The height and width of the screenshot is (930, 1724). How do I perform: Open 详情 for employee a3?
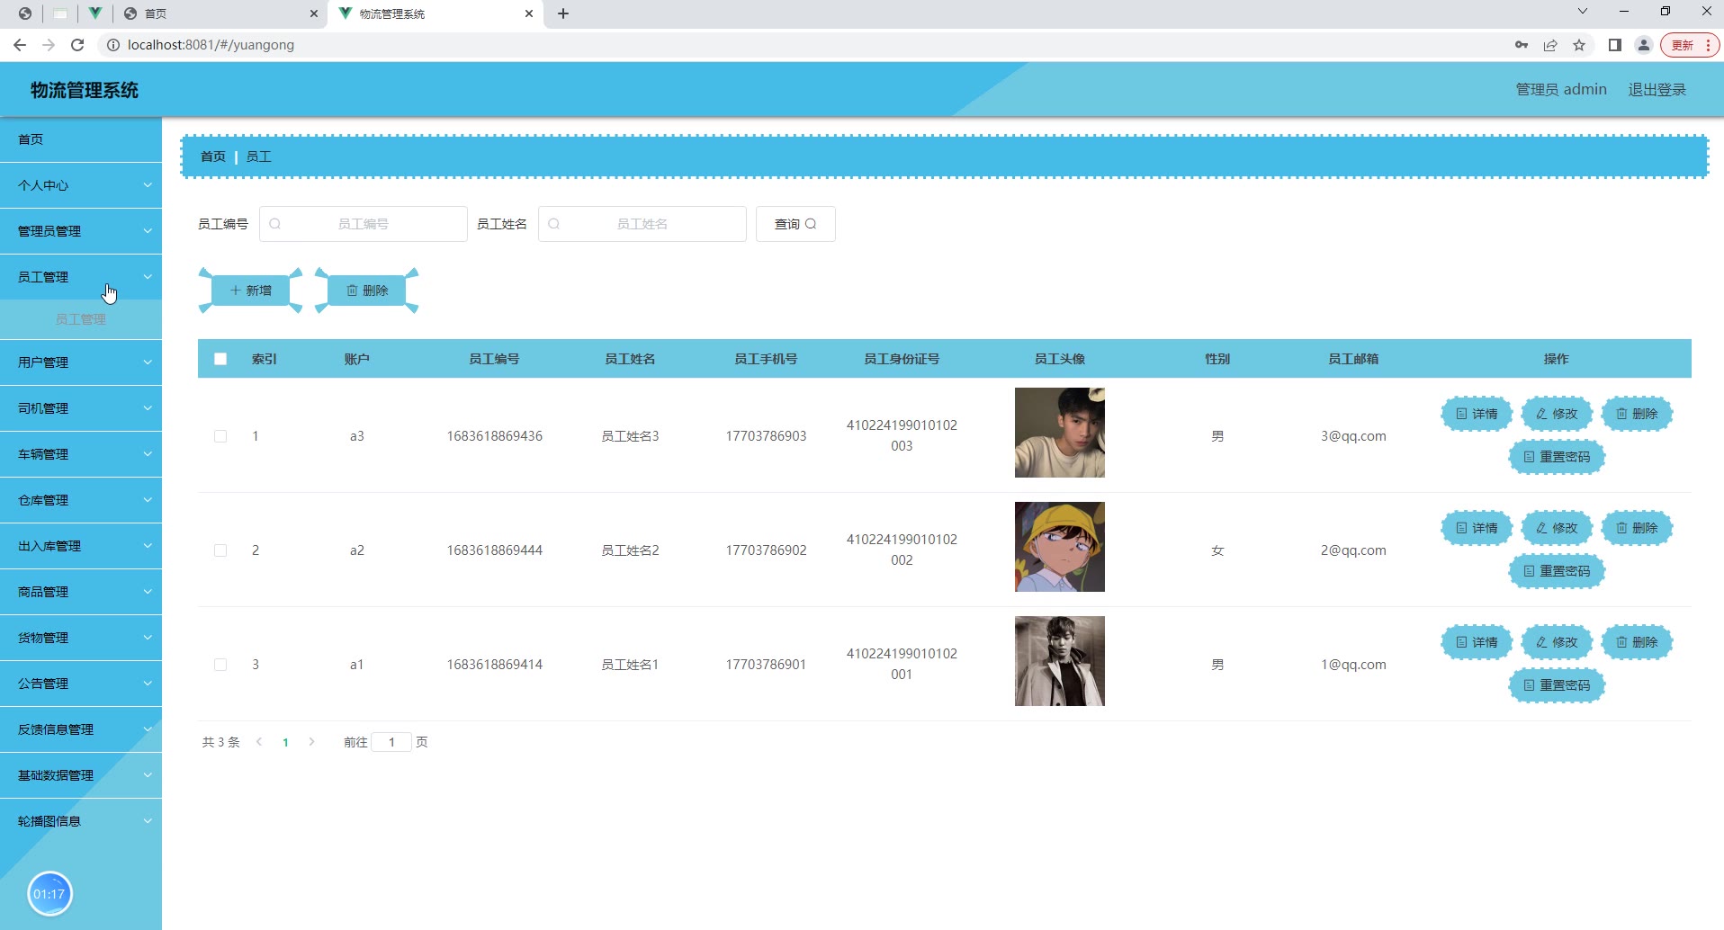click(1477, 414)
